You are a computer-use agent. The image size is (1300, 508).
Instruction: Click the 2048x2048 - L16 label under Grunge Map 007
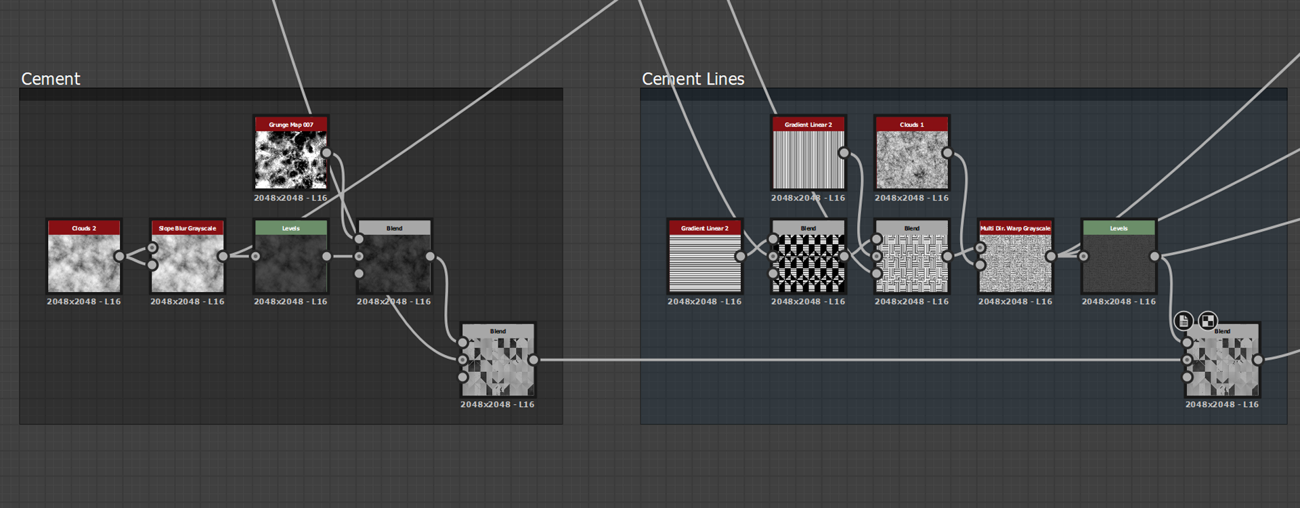[x=291, y=198]
